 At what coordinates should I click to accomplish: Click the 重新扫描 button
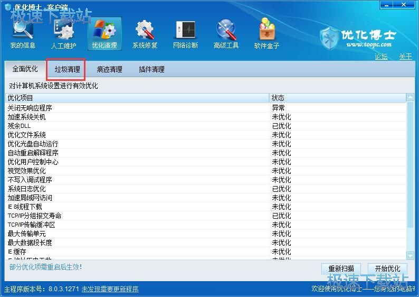pos(341,268)
